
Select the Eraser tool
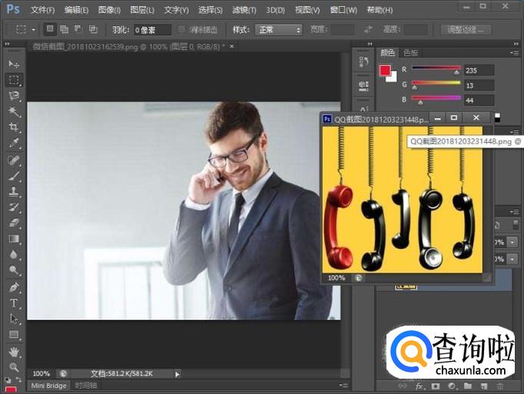14,223
